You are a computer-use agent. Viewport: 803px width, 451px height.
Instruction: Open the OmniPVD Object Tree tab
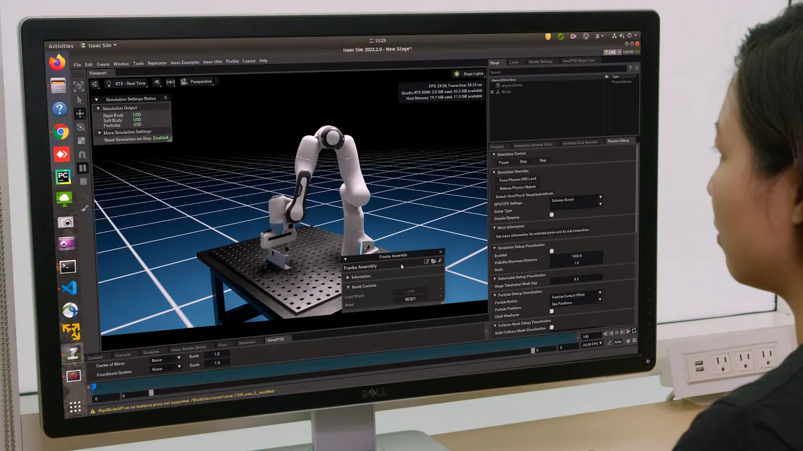[578, 61]
